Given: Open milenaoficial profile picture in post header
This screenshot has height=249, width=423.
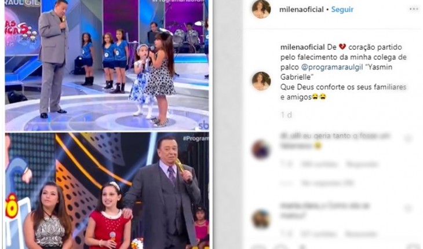Looking at the screenshot, I should (x=261, y=9).
